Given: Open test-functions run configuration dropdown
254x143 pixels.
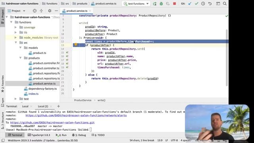Looking at the screenshot, I should coord(136,4).
